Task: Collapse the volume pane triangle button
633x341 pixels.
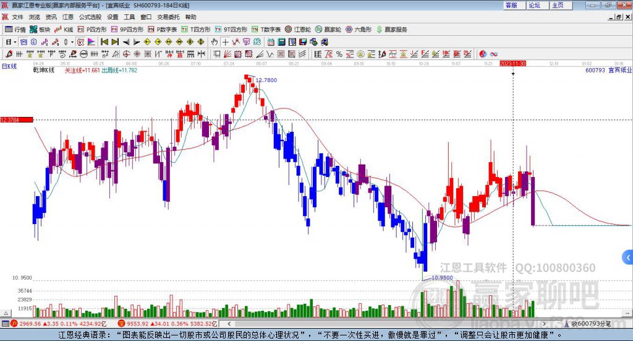Action: 6,313
